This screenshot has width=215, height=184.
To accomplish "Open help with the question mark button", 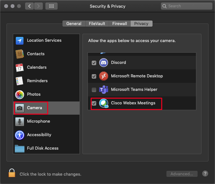I will [x=205, y=174].
